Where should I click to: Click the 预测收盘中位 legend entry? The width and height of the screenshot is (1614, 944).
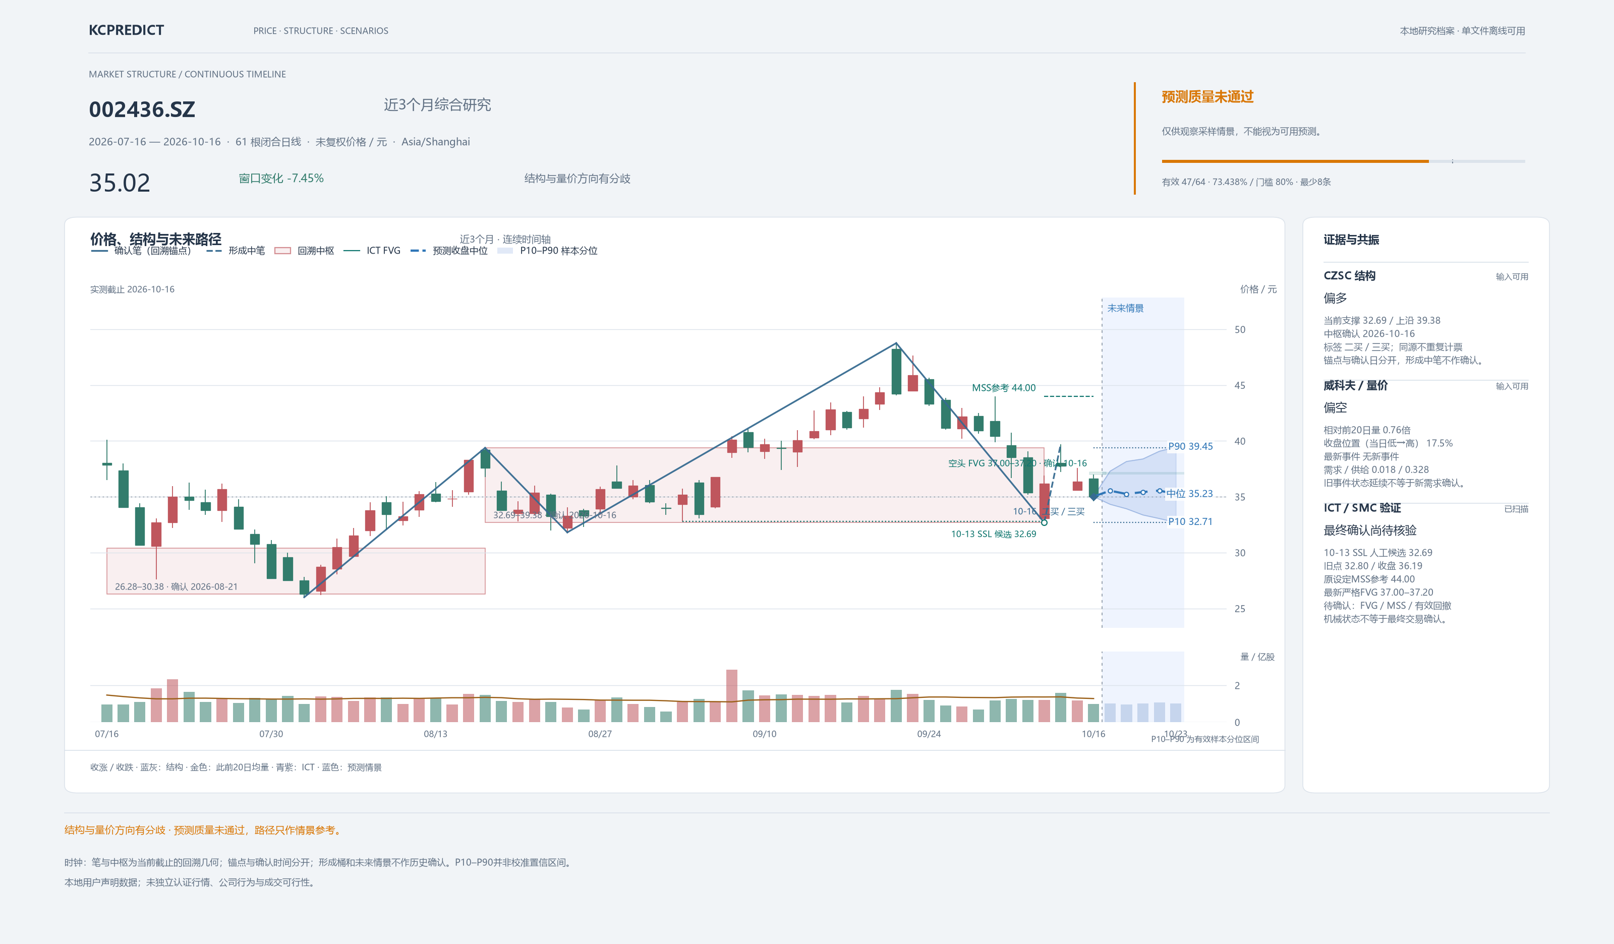(448, 251)
